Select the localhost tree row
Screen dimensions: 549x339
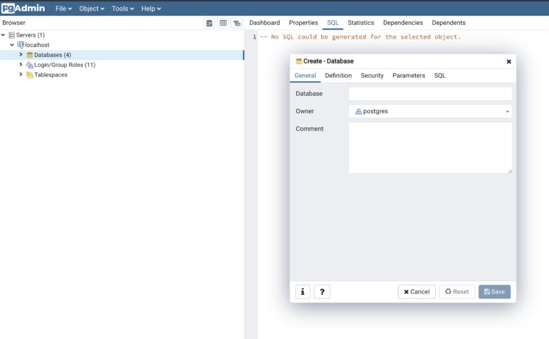coord(122,45)
